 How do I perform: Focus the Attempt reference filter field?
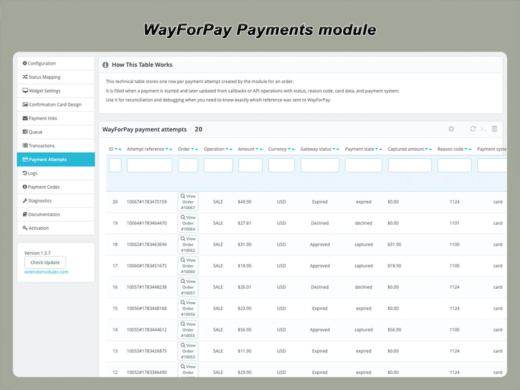[x=149, y=165]
